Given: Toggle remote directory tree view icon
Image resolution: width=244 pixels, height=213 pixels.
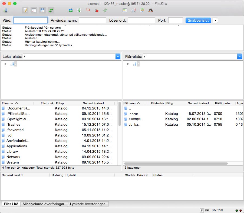Looking at the screenshot, I should click(42, 11).
